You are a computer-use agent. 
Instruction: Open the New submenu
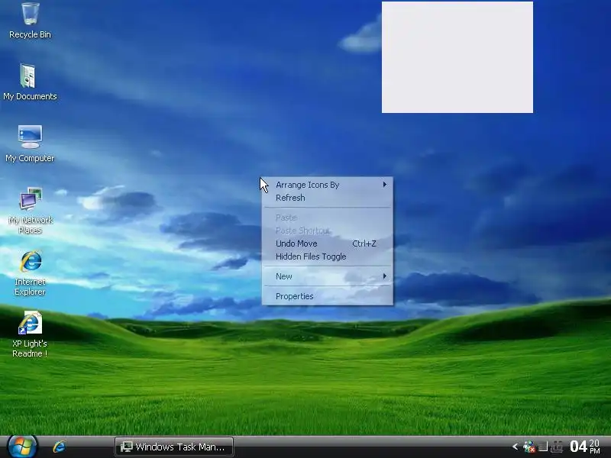click(x=328, y=276)
